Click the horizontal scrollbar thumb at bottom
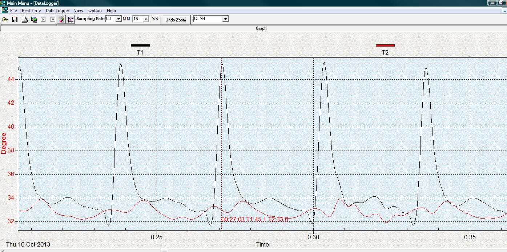This screenshot has width=507, height=252. [x=164, y=250]
